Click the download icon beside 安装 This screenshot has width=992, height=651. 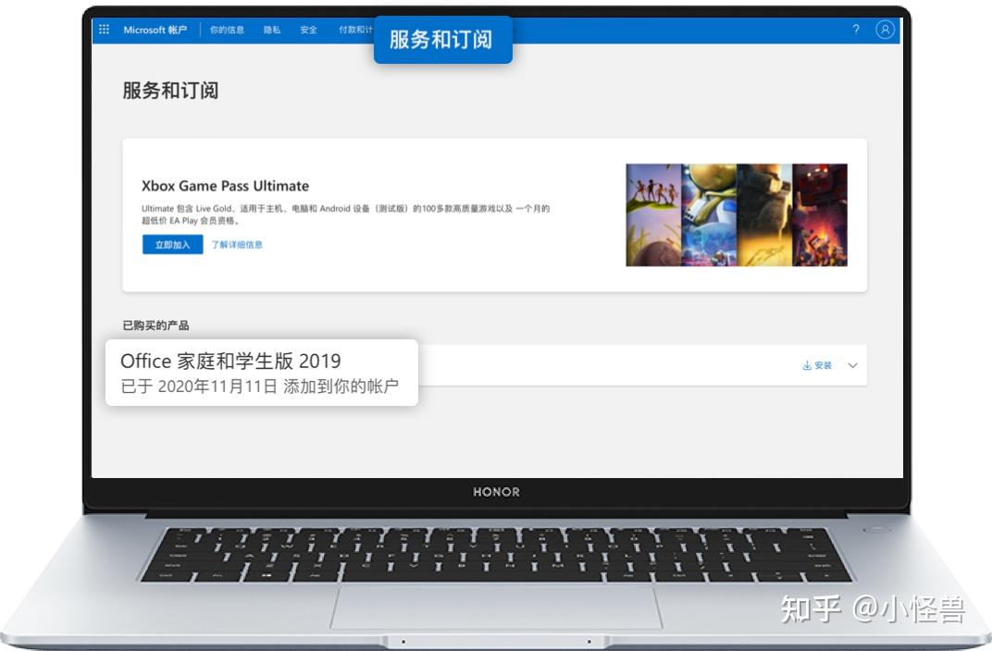pos(806,364)
